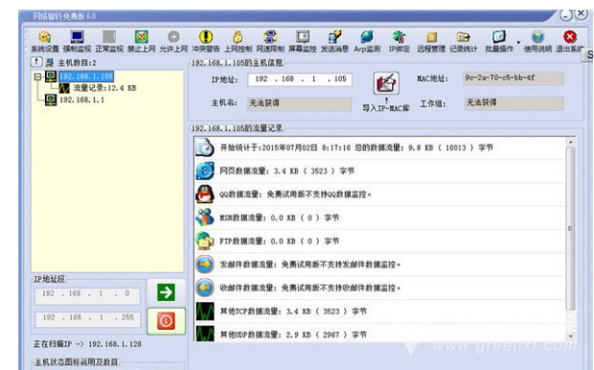Click the 强制监视 forced monitoring icon
Viewport: 594px width, 370px height.
77,41
